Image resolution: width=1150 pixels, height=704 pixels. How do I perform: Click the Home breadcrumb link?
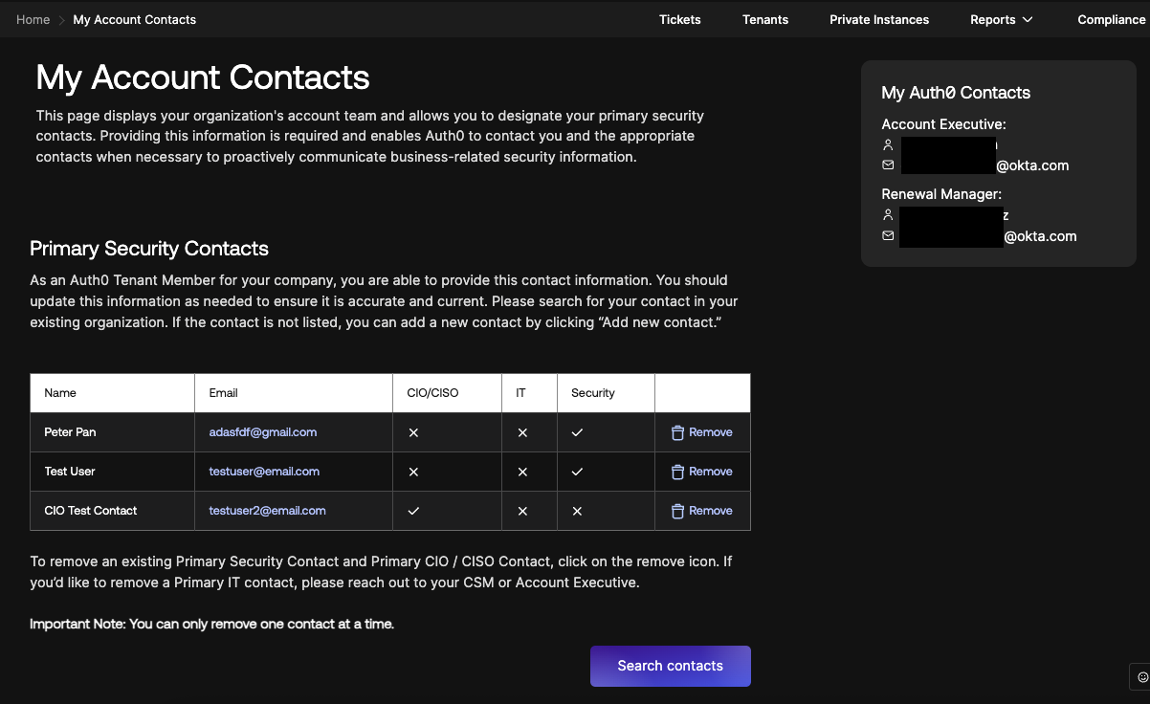tap(33, 19)
